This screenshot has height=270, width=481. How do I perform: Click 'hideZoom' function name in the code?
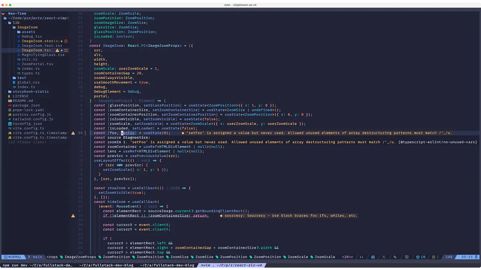[116, 202]
